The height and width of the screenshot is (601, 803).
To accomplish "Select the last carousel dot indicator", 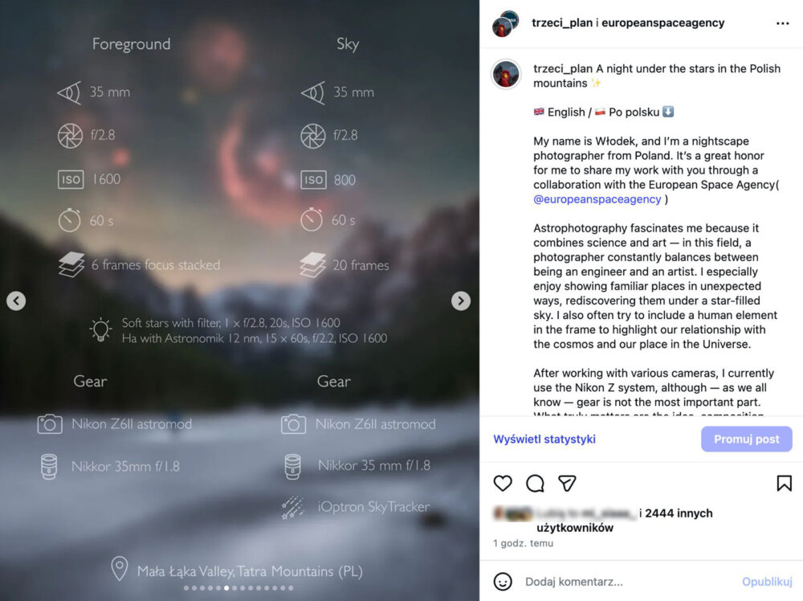I will (291, 588).
